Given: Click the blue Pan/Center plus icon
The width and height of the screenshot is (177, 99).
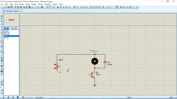Looking at the screenshot, I should [x=58, y=7].
